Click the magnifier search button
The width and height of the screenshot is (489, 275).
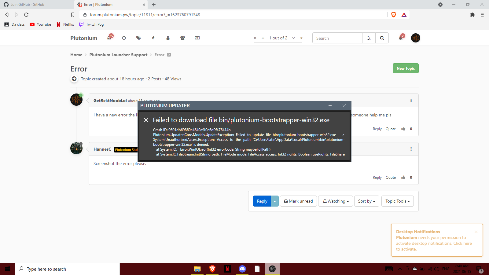click(x=382, y=38)
